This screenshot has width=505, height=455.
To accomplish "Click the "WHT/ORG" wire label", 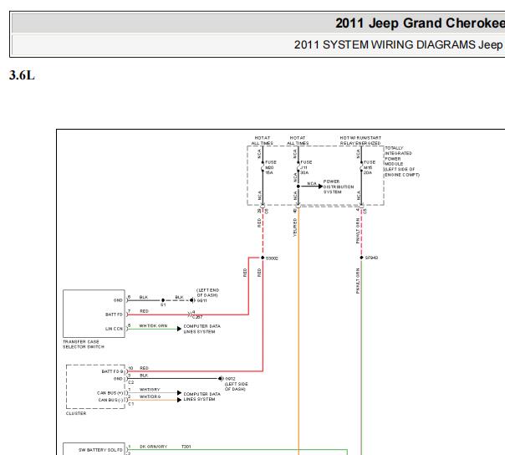I will click(x=150, y=396).
